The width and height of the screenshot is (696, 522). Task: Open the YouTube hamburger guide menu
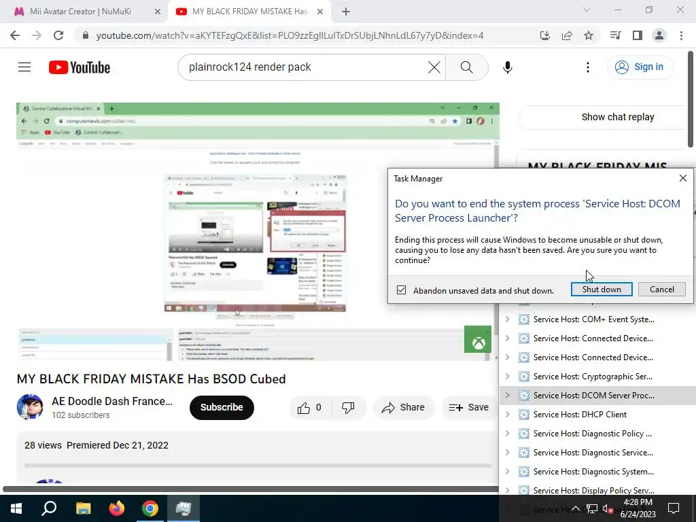(x=24, y=67)
